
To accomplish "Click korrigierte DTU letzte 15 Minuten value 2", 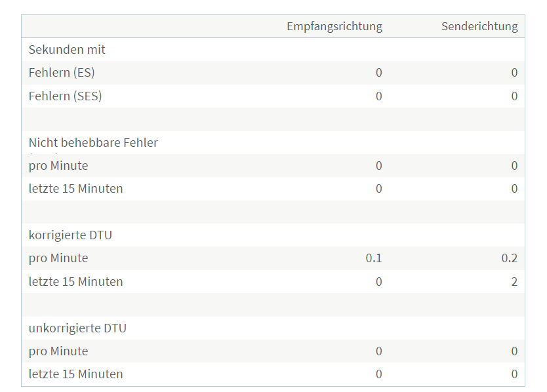I will point(514,281).
